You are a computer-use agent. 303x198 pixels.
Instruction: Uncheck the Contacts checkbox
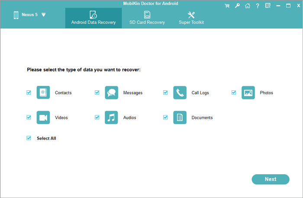(x=29, y=93)
